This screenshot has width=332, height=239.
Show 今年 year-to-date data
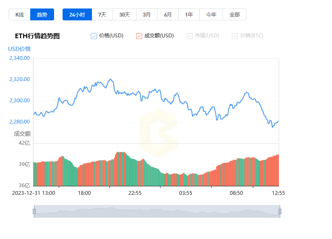pos(211,14)
